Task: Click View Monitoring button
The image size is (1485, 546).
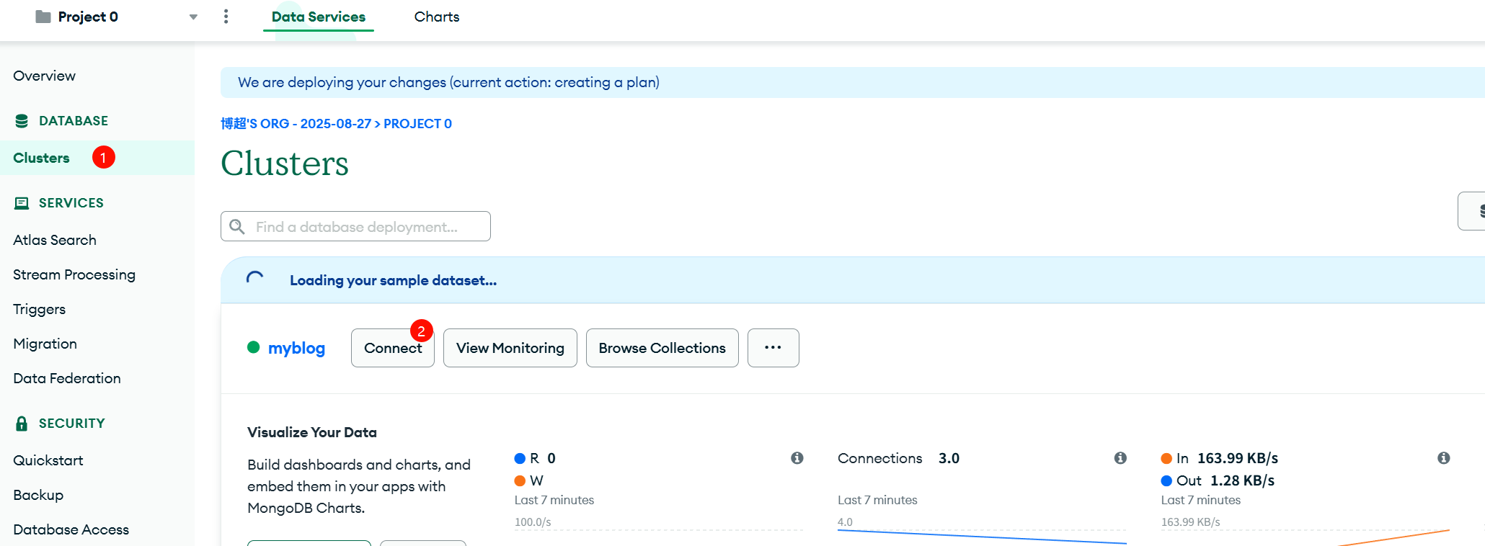Action: [x=510, y=348]
